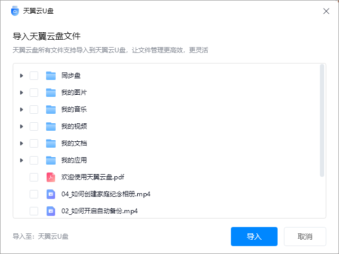Viewport: 339px width, 254px height.
Task: Select checkbox for 04_如何创建家庭纪念相册.mp4
Action: pyautogui.click(x=34, y=194)
